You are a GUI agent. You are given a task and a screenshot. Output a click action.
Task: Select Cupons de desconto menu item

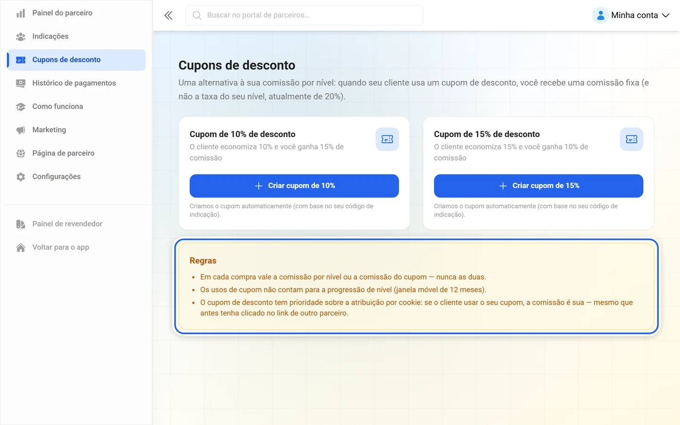tap(76, 60)
